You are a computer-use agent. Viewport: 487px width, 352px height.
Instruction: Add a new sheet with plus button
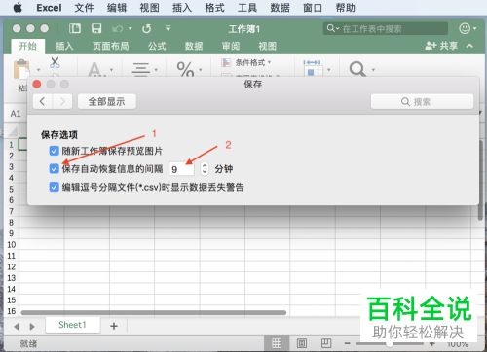point(114,326)
